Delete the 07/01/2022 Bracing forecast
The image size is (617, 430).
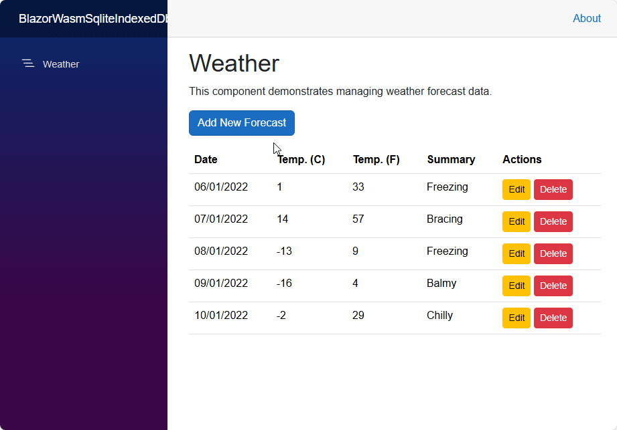(553, 221)
